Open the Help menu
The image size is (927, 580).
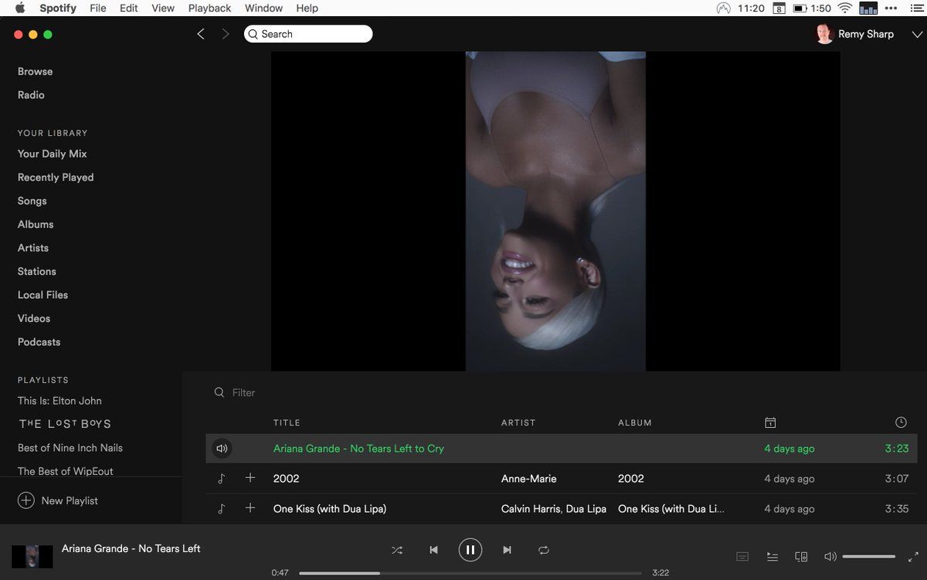[x=307, y=8]
